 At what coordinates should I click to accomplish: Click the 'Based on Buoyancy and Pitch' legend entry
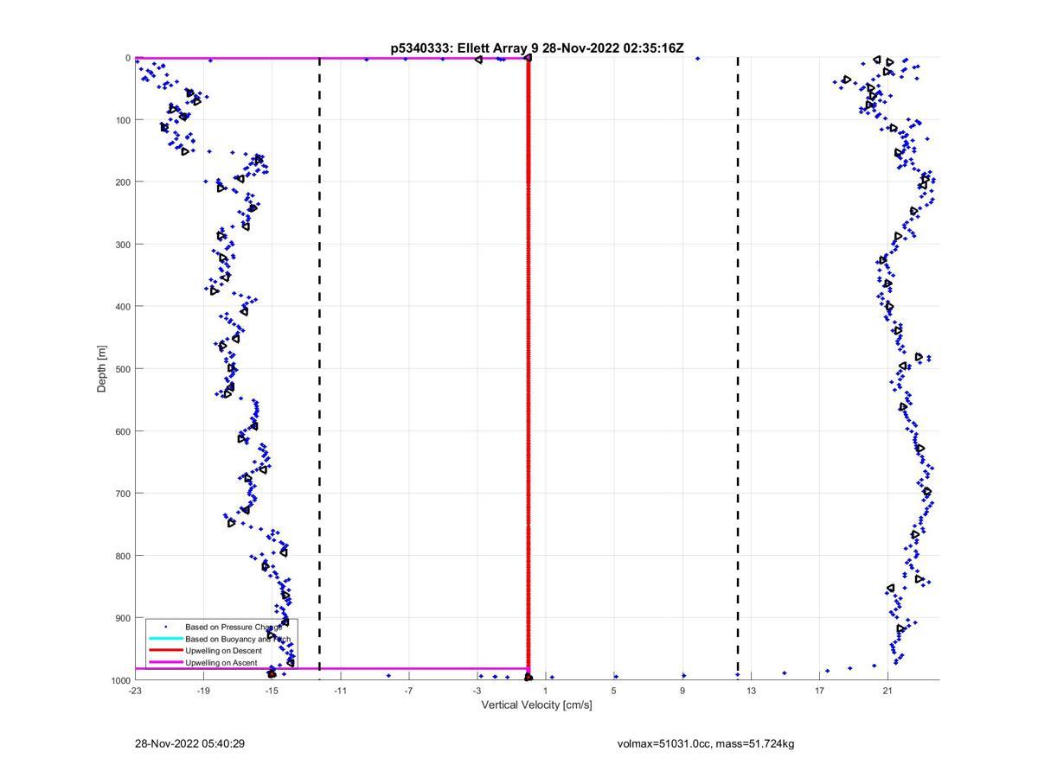[238, 639]
